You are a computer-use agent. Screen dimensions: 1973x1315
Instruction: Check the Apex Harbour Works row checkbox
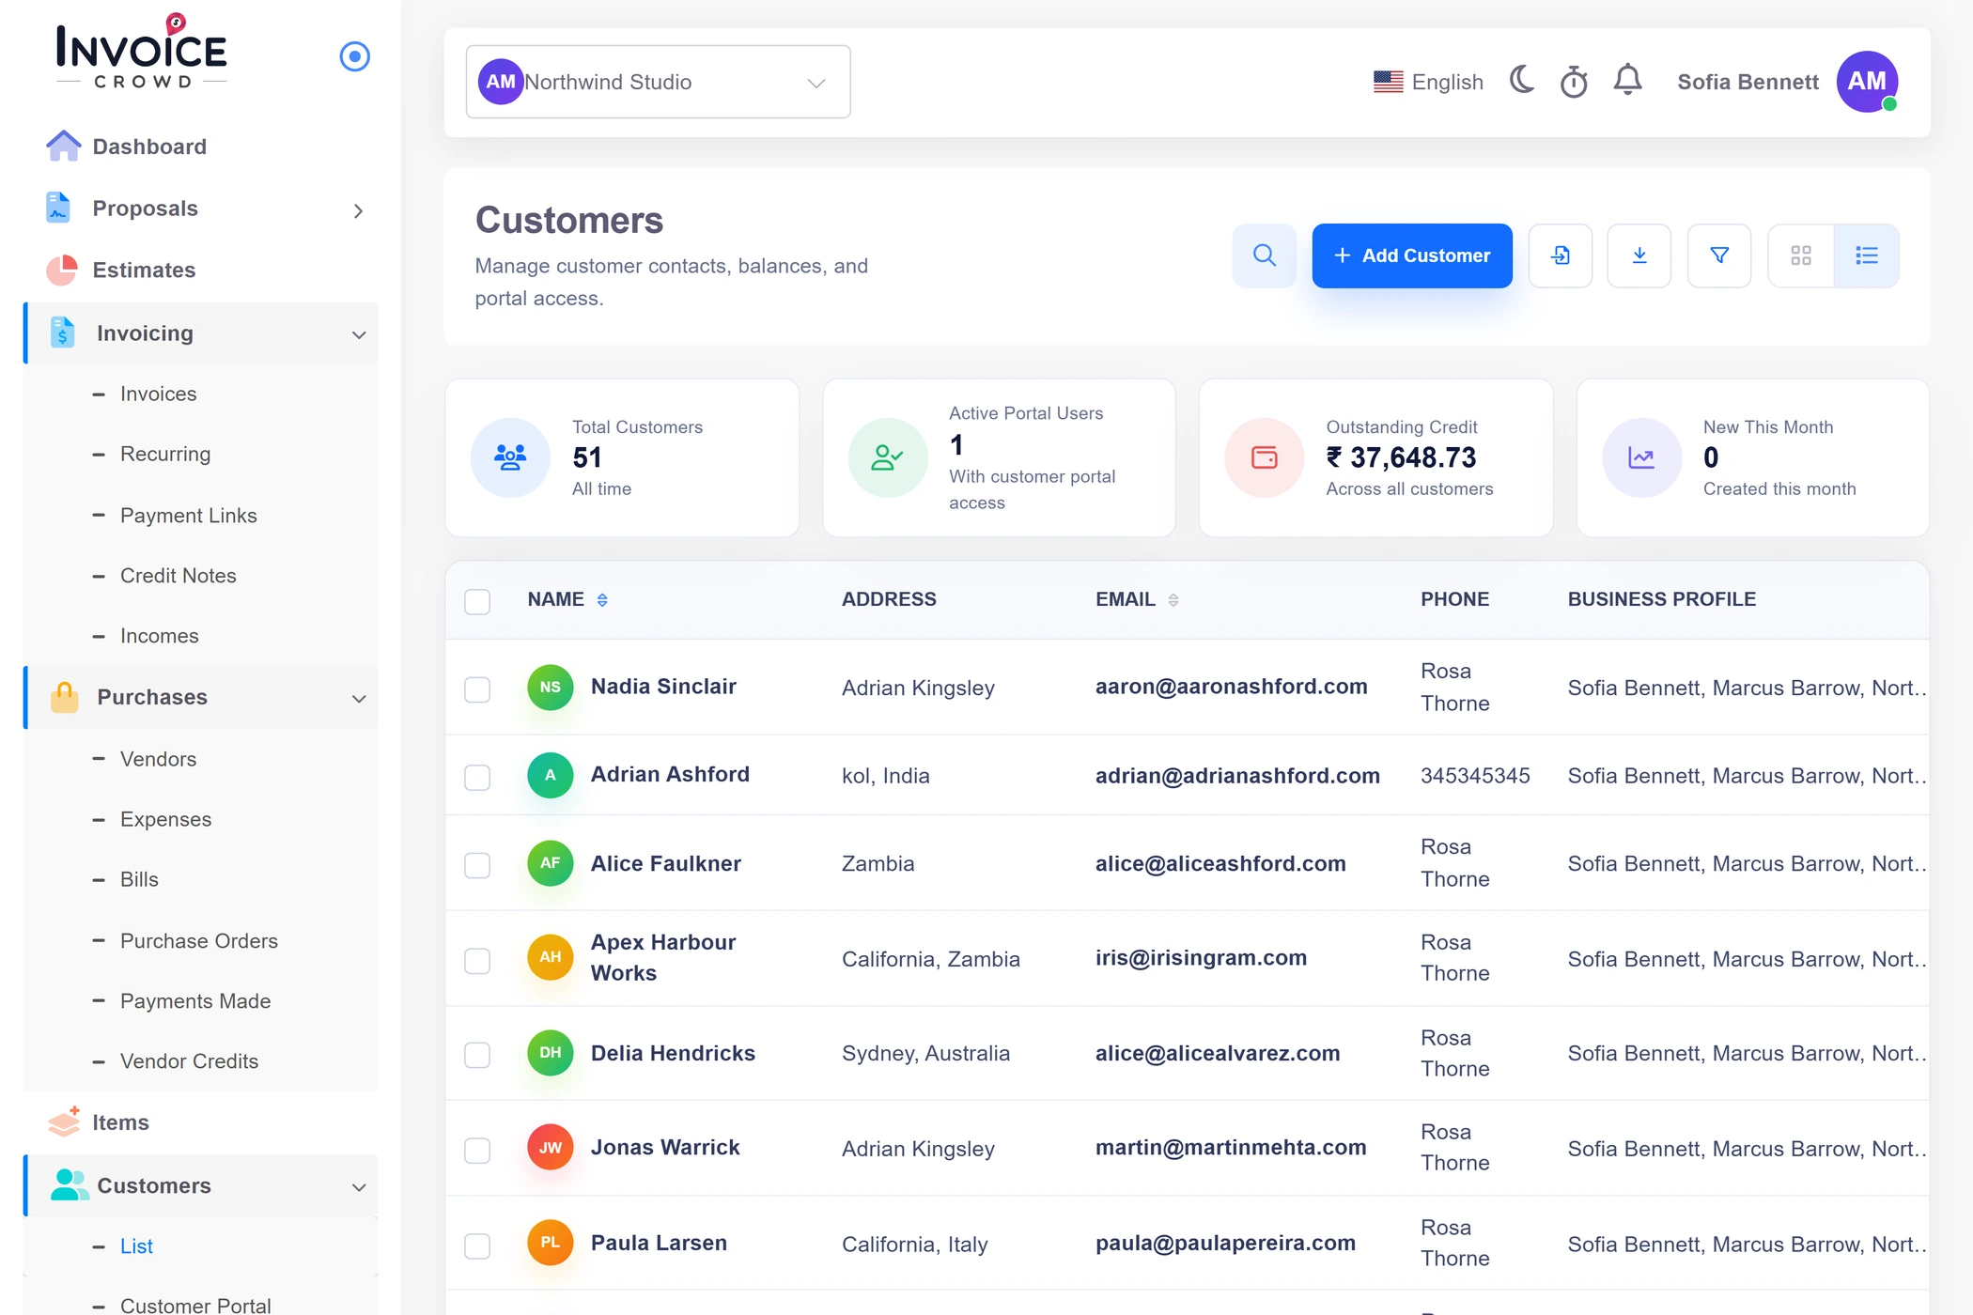pyautogui.click(x=477, y=961)
